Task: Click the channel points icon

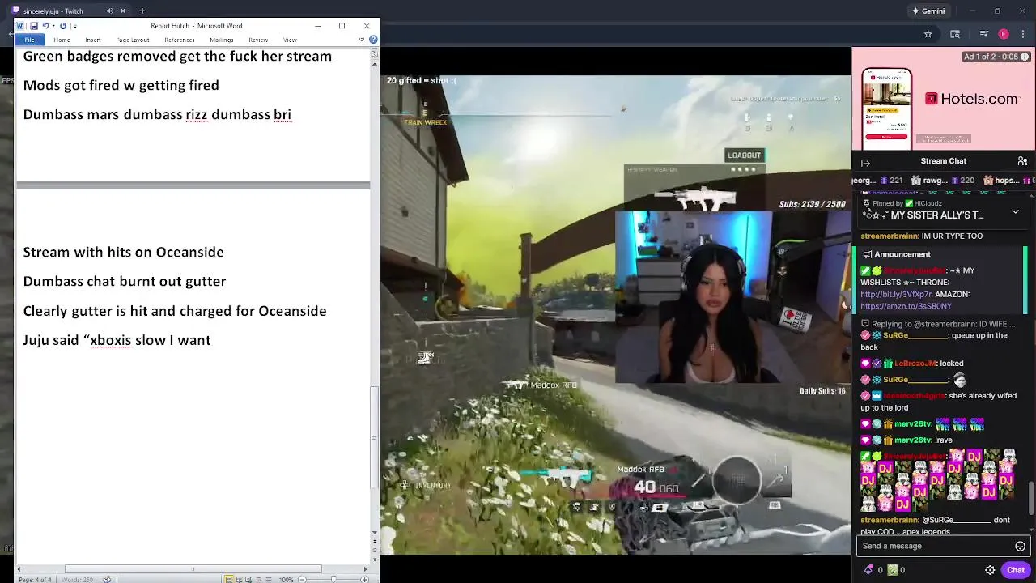Action: tap(893, 570)
